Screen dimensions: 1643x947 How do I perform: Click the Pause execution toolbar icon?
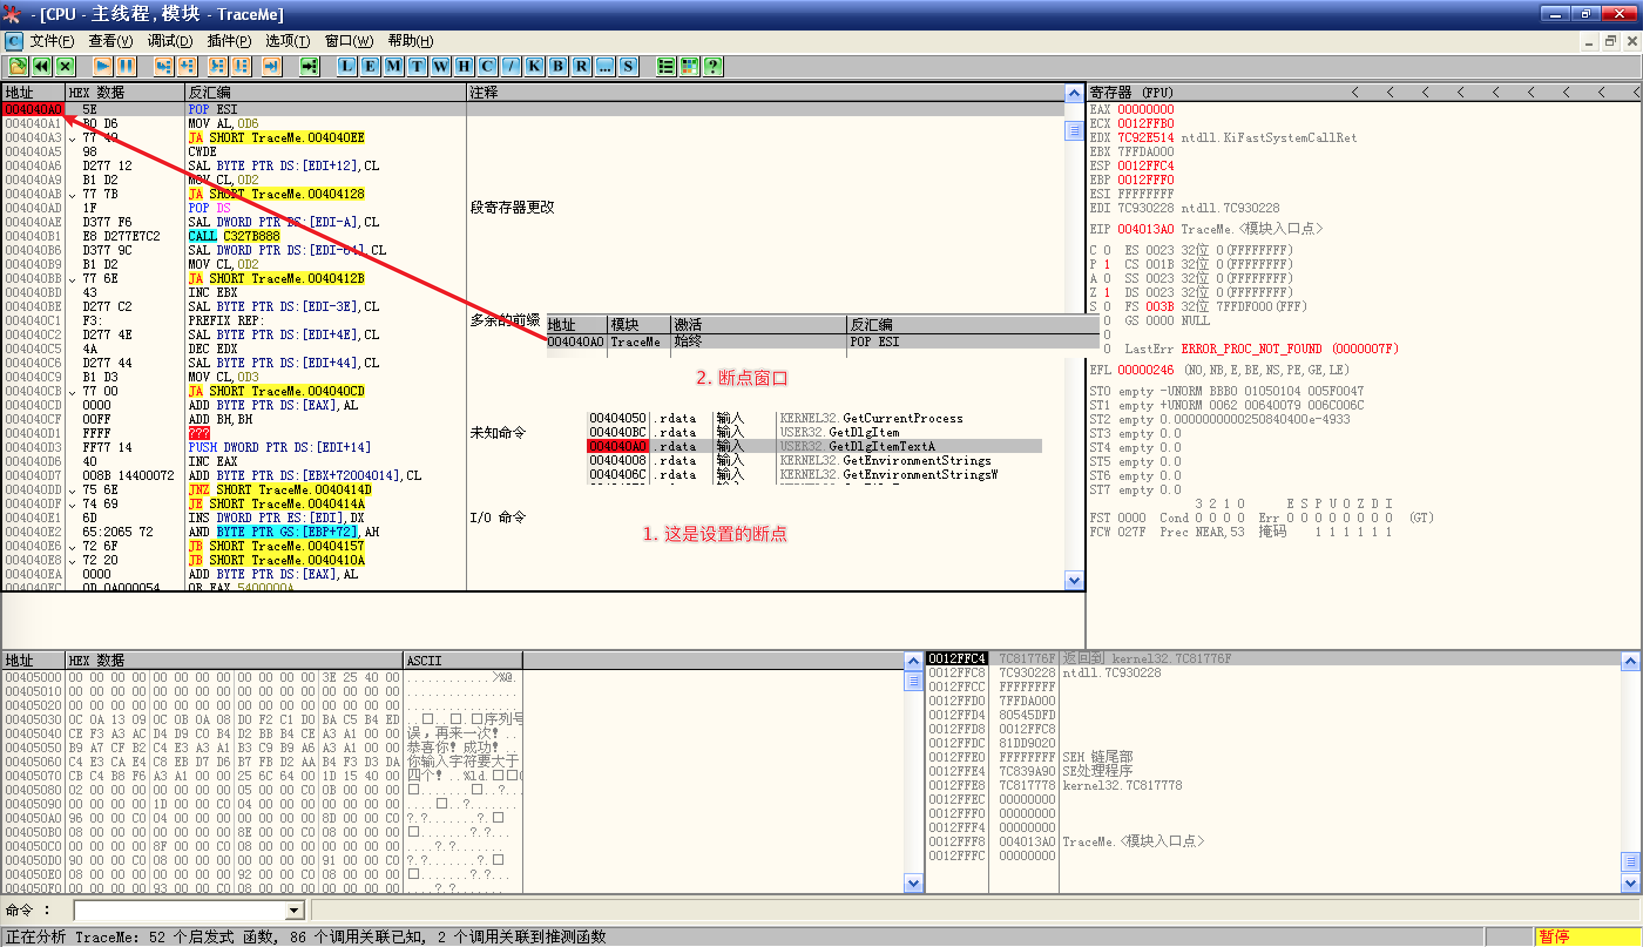click(x=126, y=66)
